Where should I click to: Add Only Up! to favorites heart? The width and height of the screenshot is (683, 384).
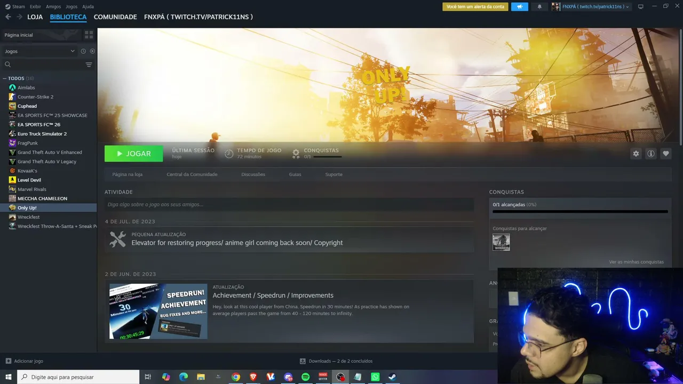(x=666, y=154)
